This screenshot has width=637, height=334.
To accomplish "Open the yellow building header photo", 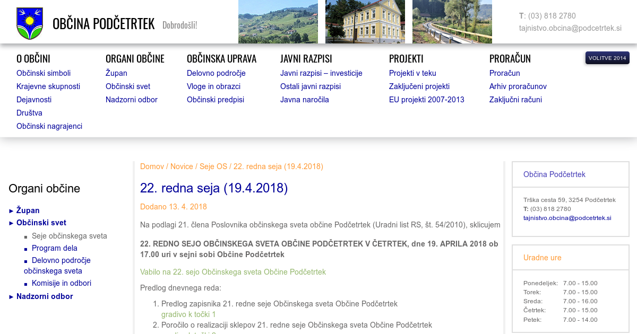I will click(365, 22).
